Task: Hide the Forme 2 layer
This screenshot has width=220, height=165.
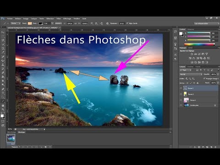Action: pos(181,94)
